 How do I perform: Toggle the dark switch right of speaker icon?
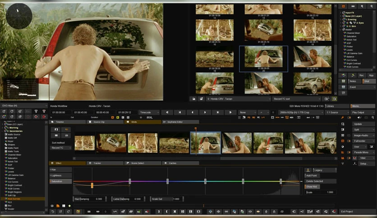366,118
